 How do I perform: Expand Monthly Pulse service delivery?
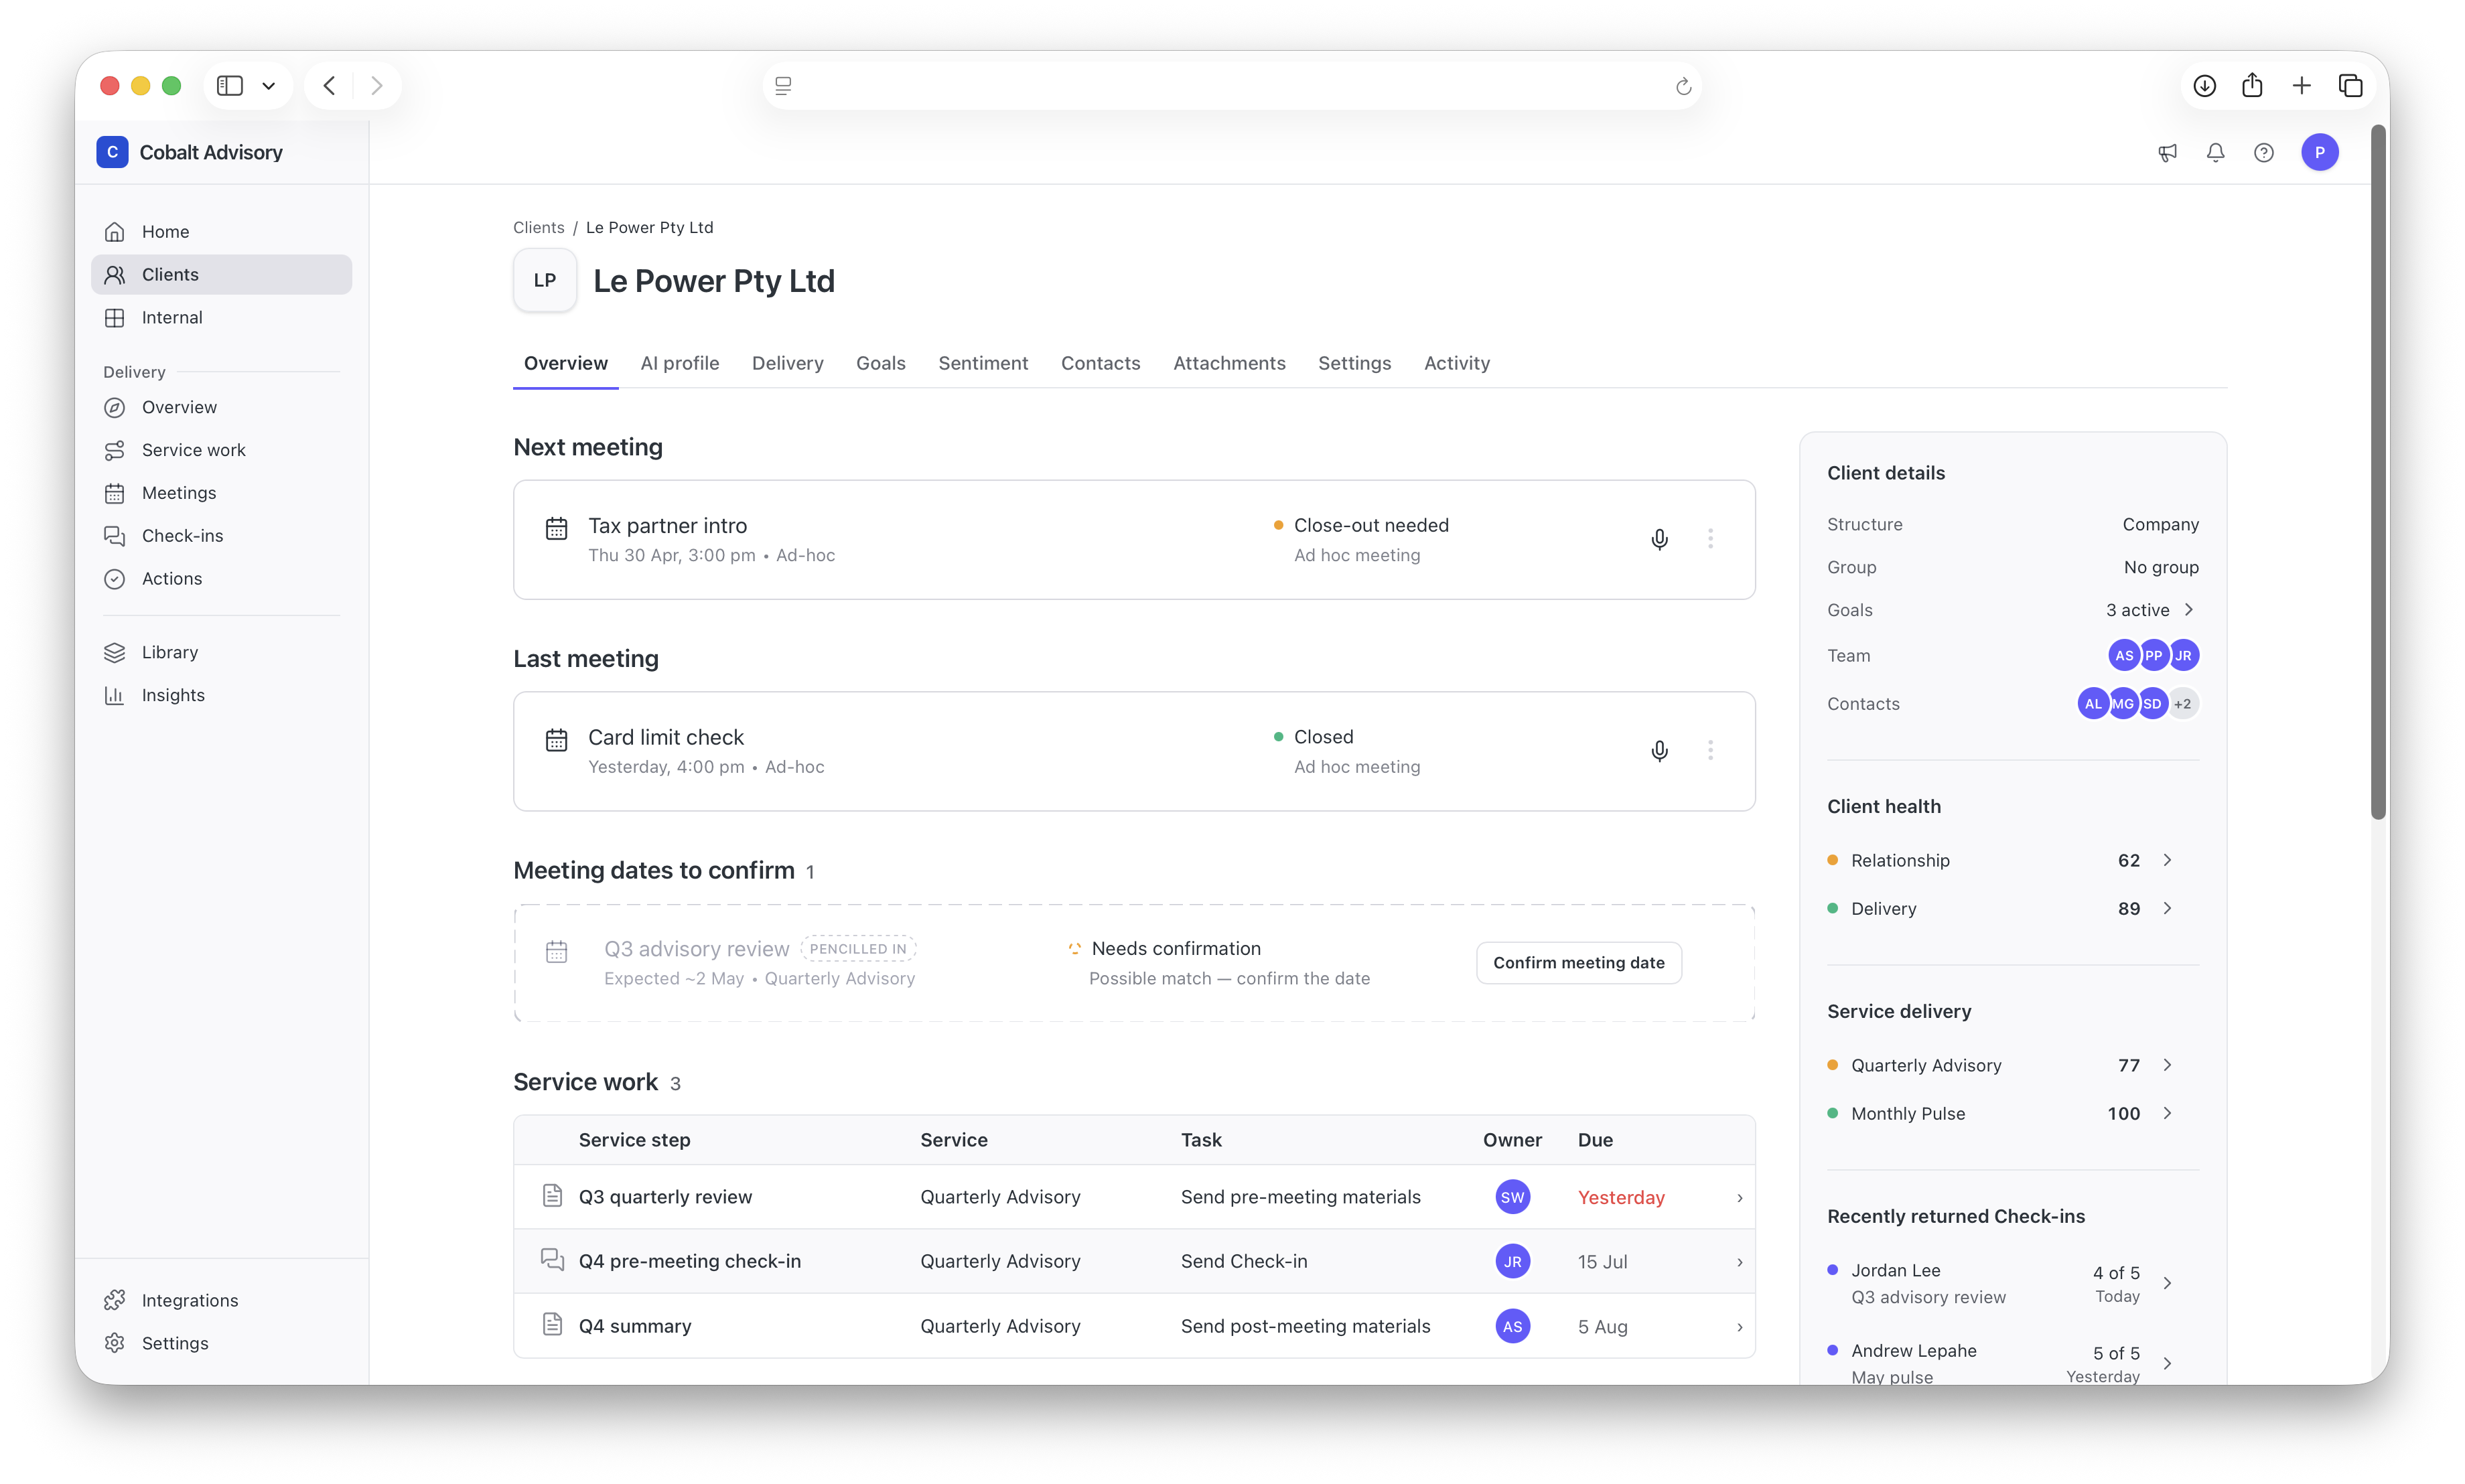click(2167, 1113)
